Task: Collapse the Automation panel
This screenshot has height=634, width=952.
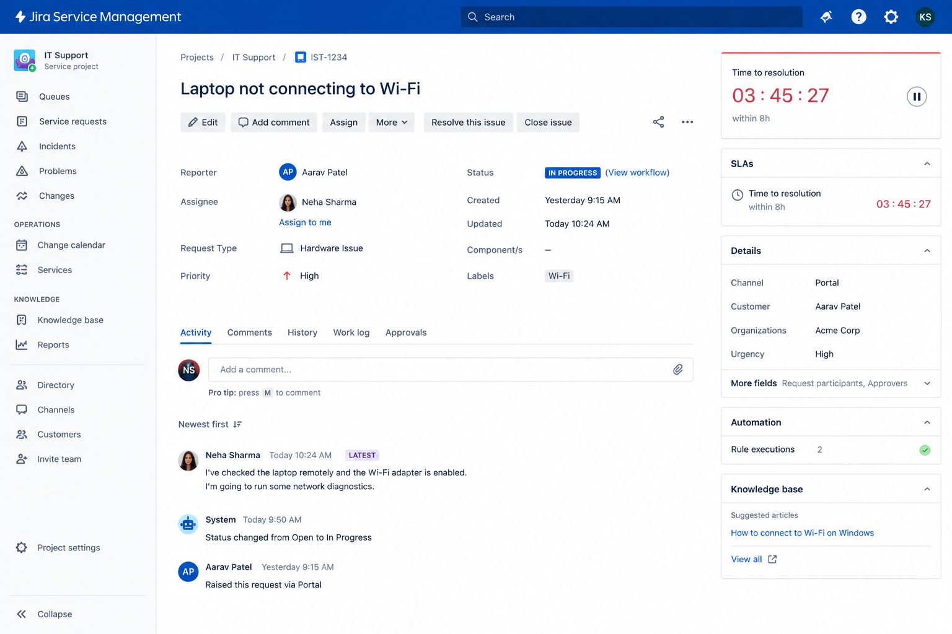Action: (927, 422)
